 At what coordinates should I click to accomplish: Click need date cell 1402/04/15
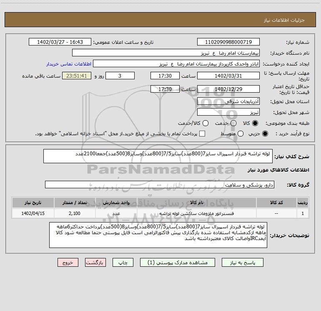click(33, 213)
